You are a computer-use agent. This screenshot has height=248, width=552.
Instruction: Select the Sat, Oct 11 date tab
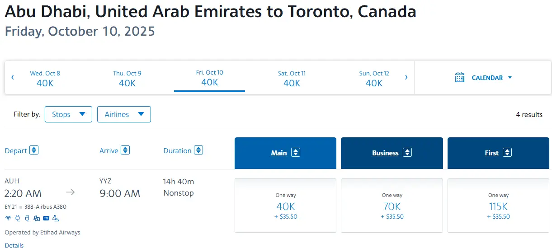pyautogui.click(x=292, y=78)
